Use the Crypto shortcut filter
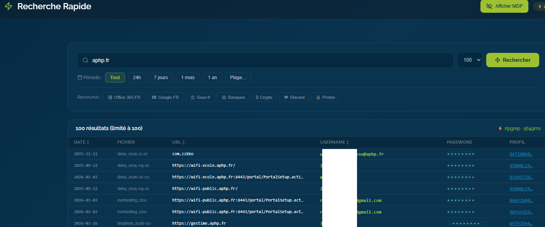The height and width of the screenshot is (227, 545). [x=264, y=97]
